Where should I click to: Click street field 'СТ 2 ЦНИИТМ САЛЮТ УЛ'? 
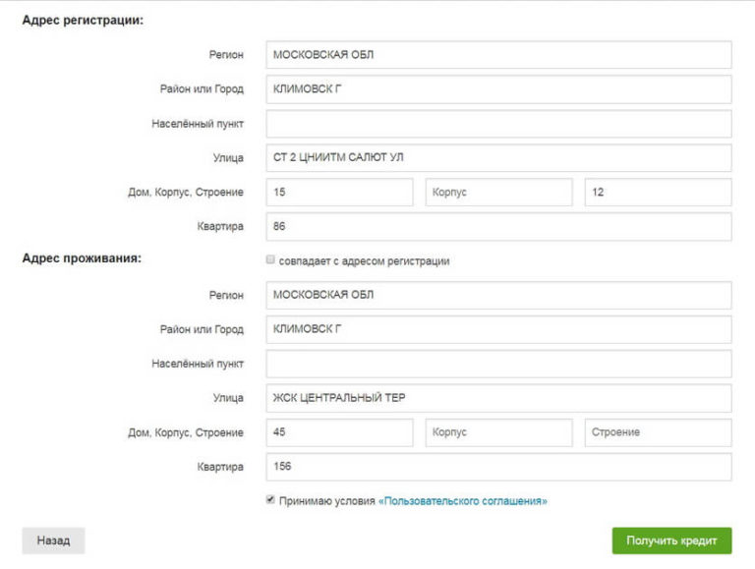point(498,158)
